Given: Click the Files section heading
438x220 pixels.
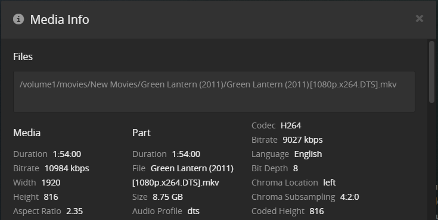Looking at the screenshot, I should point(23,56).
